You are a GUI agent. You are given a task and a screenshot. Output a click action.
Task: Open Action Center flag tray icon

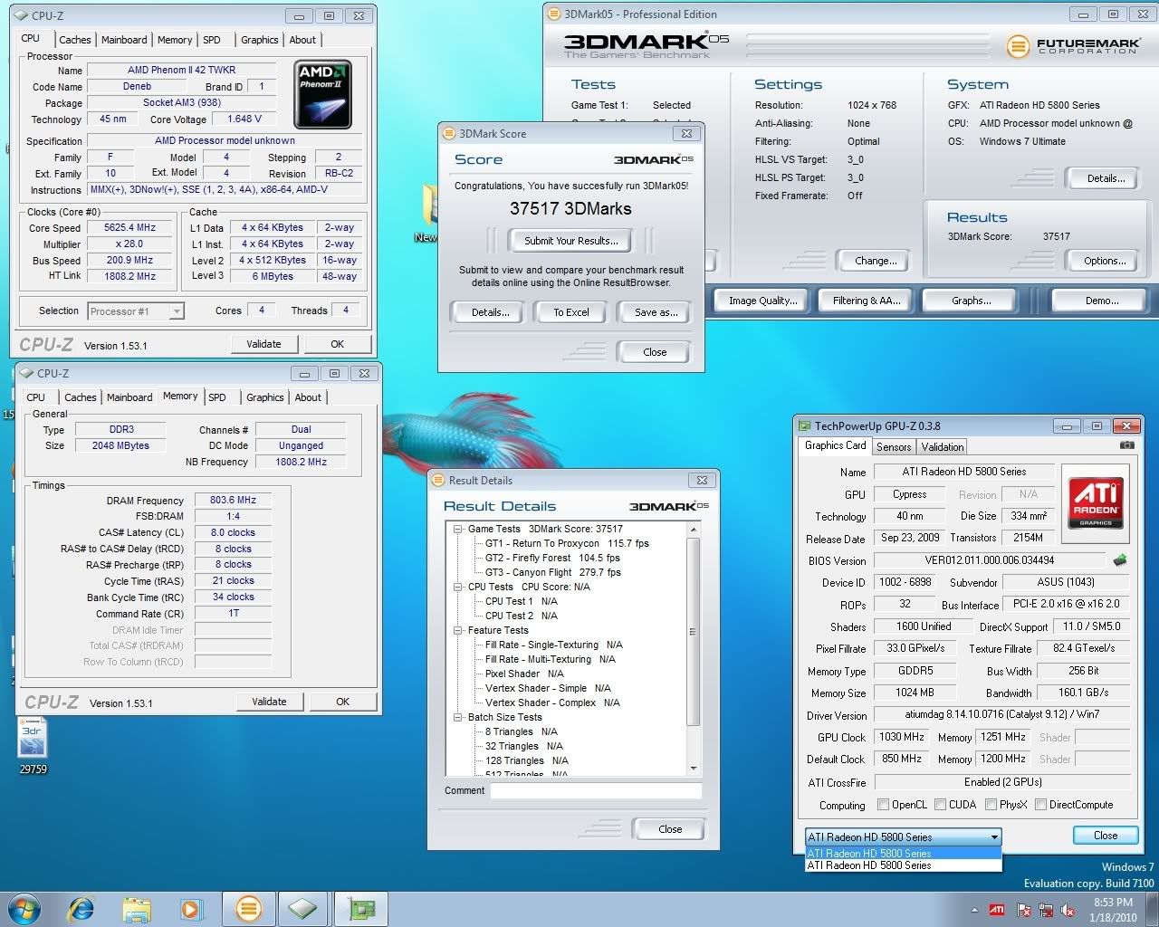[x=1023, y=910]
